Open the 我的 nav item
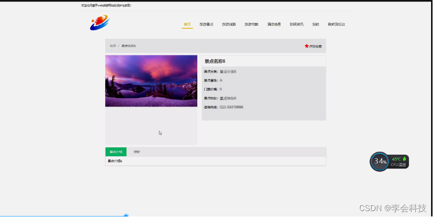The height and width of the screenshot is (217, 434). 315,24
